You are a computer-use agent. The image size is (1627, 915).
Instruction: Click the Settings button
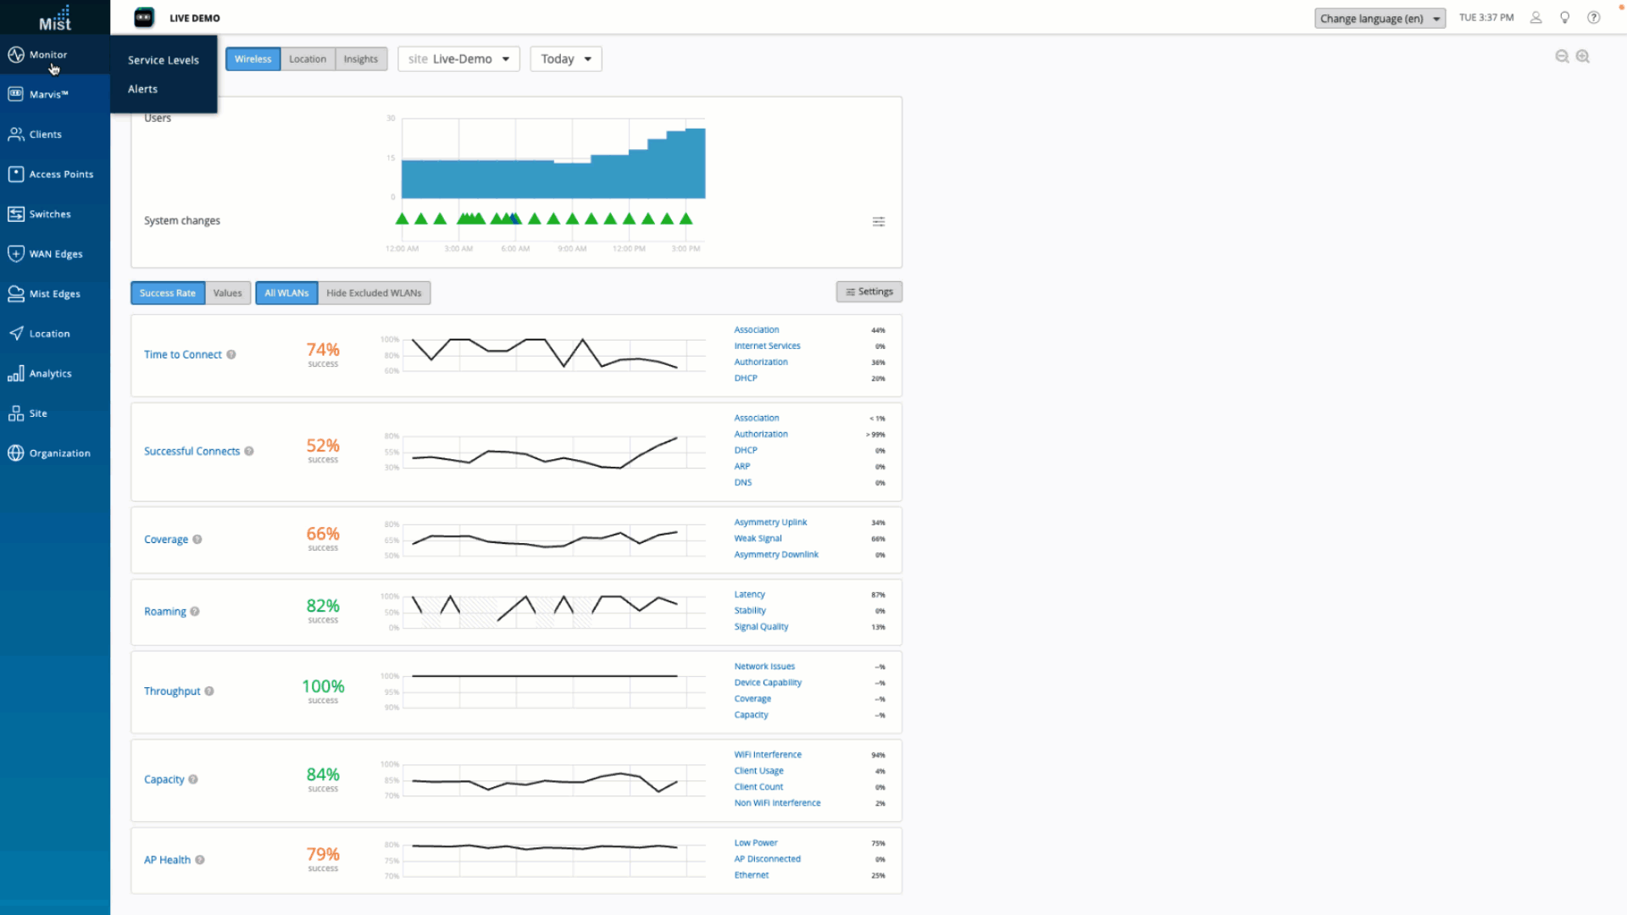pos(869,291)
